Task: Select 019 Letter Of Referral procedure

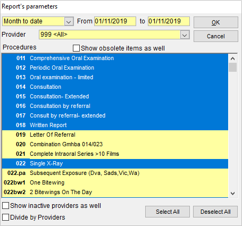Action: click(x=115, y=135)
